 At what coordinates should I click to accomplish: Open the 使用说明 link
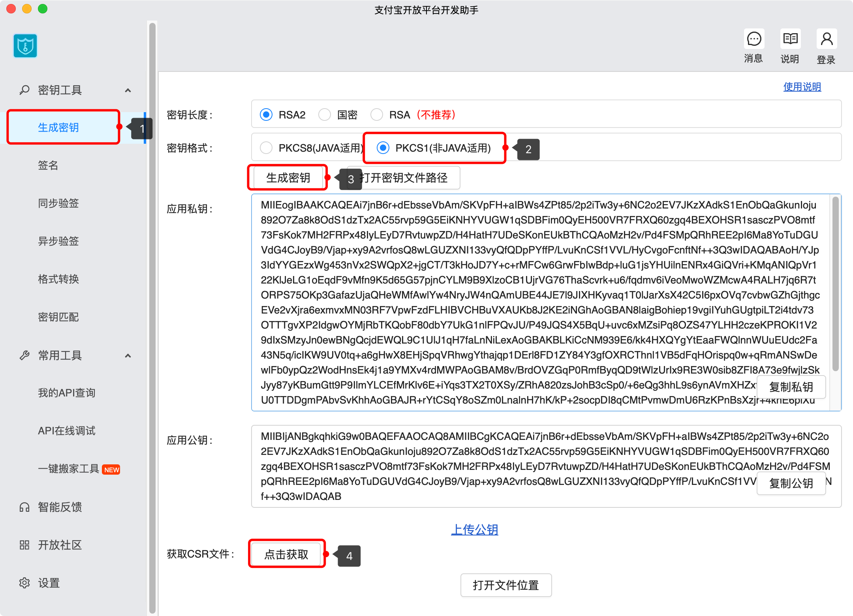pyautogui.click(x=802, y=86)
